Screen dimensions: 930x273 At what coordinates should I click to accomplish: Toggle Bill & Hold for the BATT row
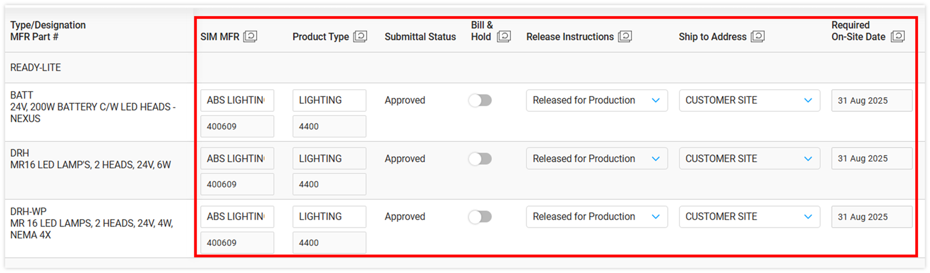pos(480,100)
